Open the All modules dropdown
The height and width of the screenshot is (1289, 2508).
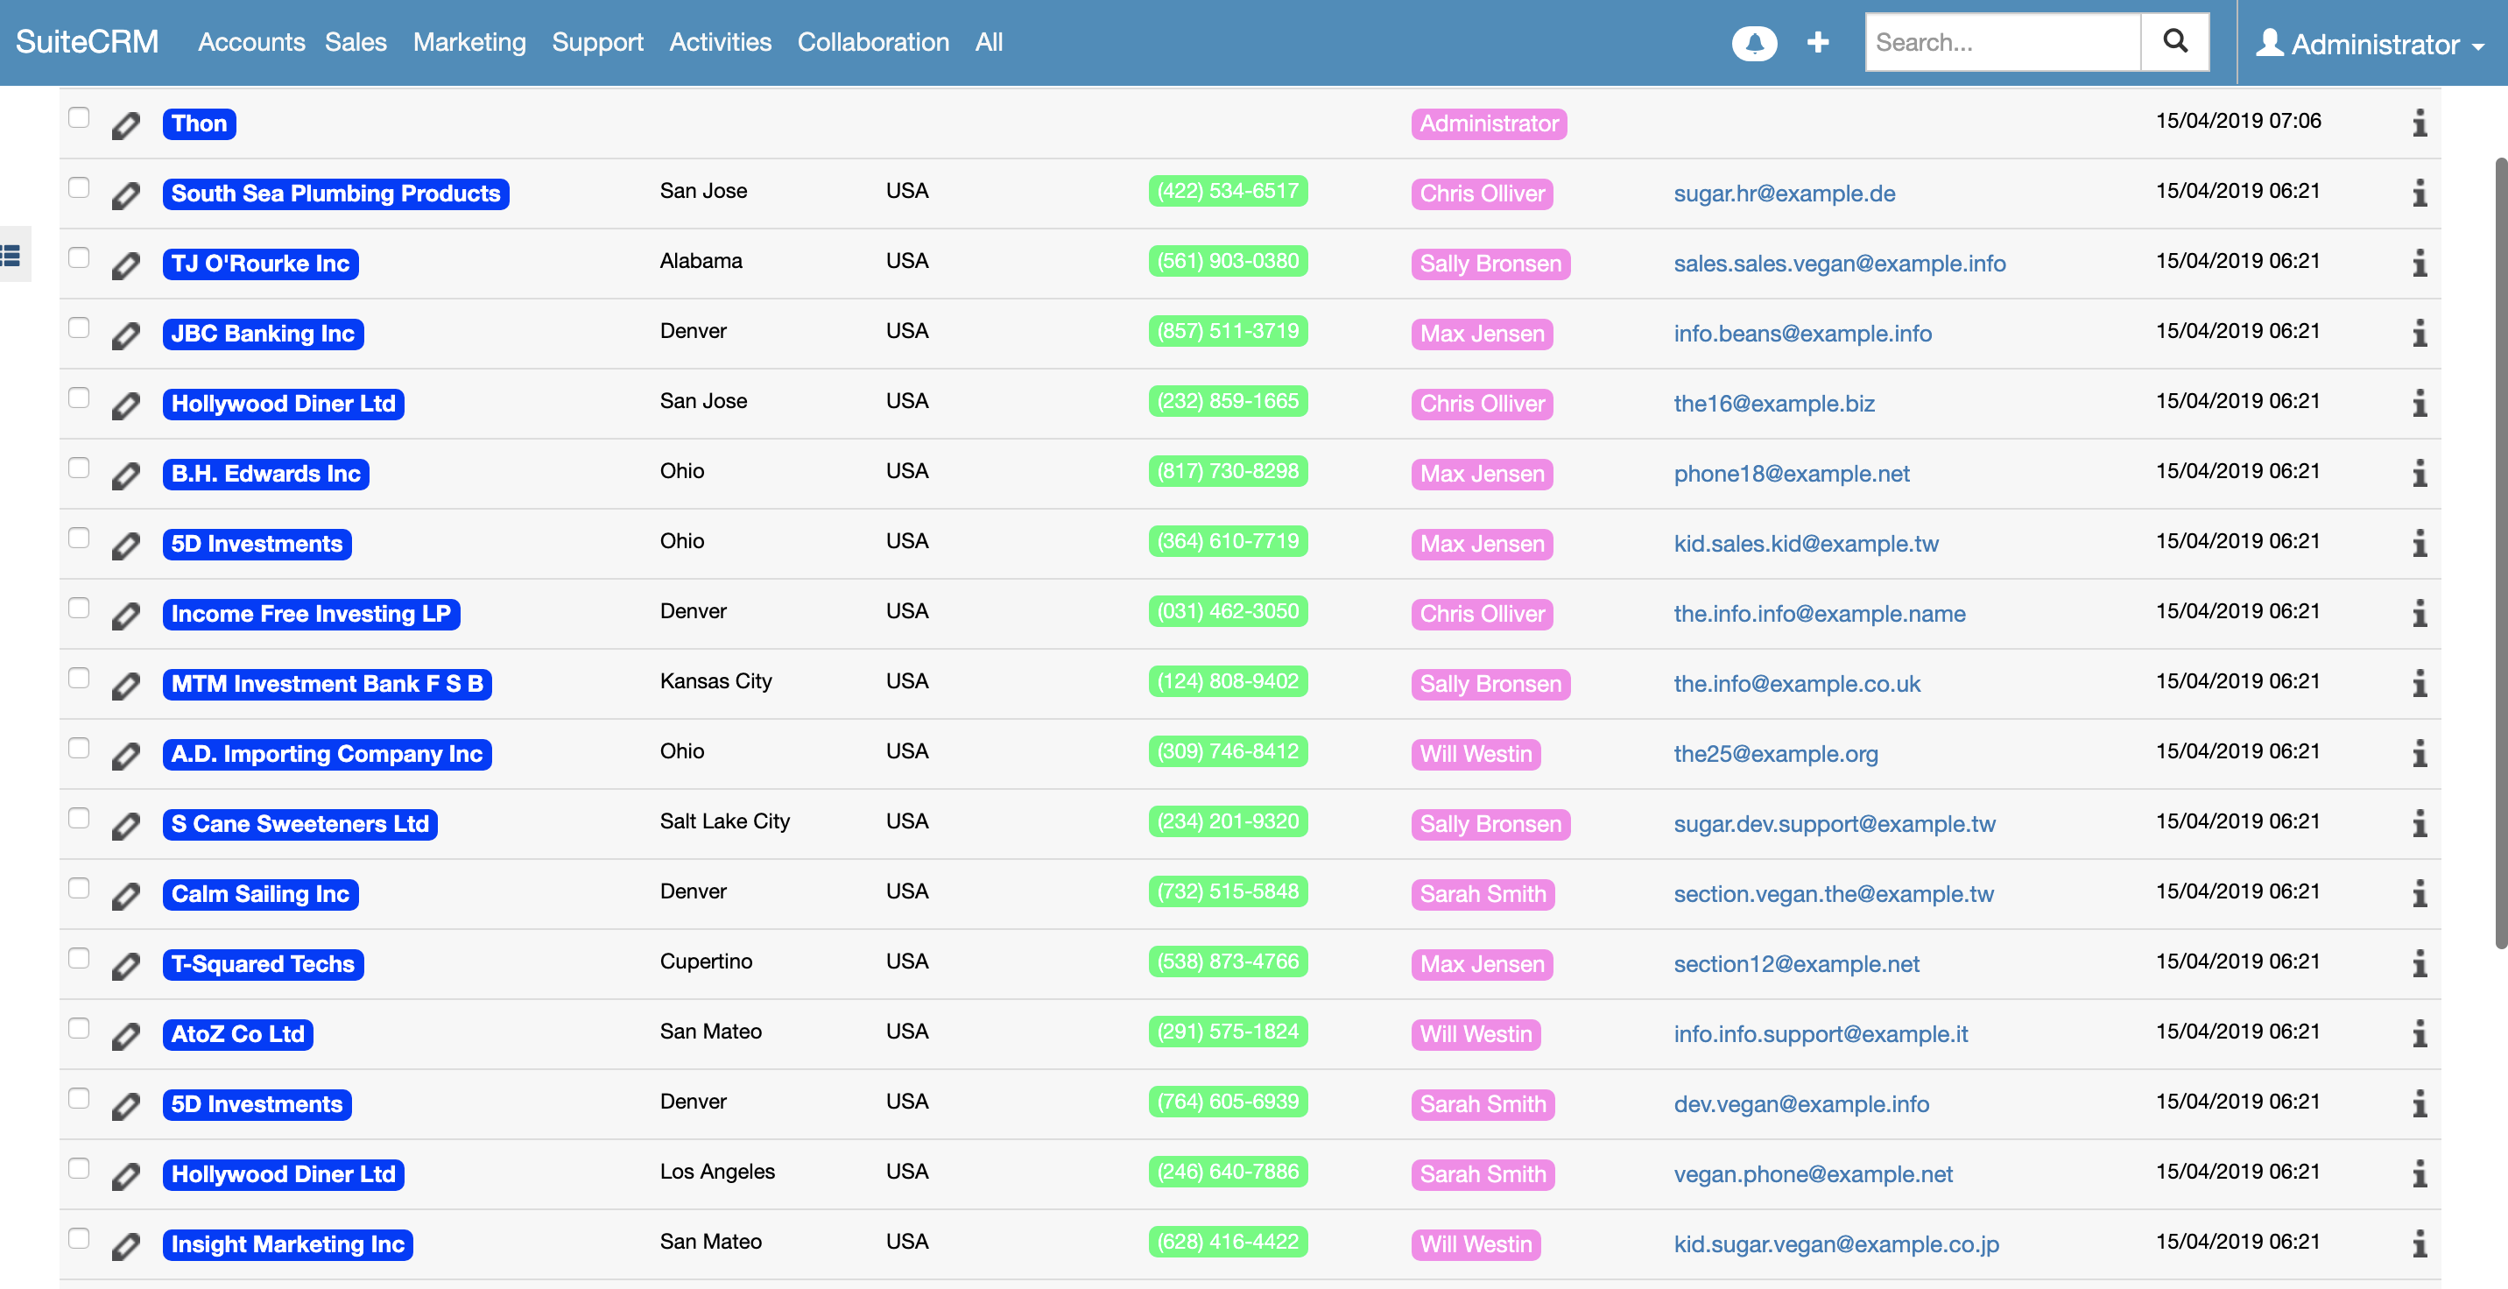tap(988, 42)
